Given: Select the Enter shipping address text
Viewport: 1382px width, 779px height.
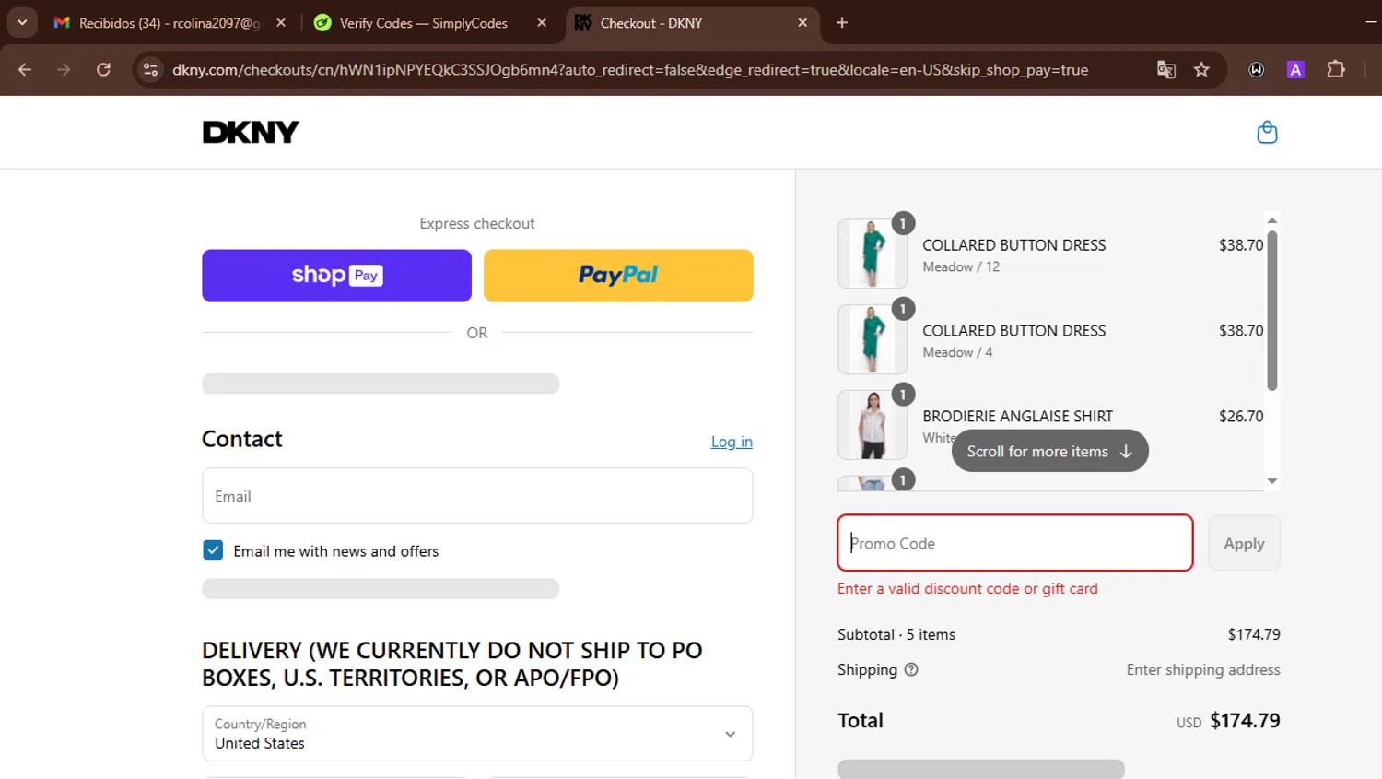Looking at the screenshot, I should [x=1203, y=670].
